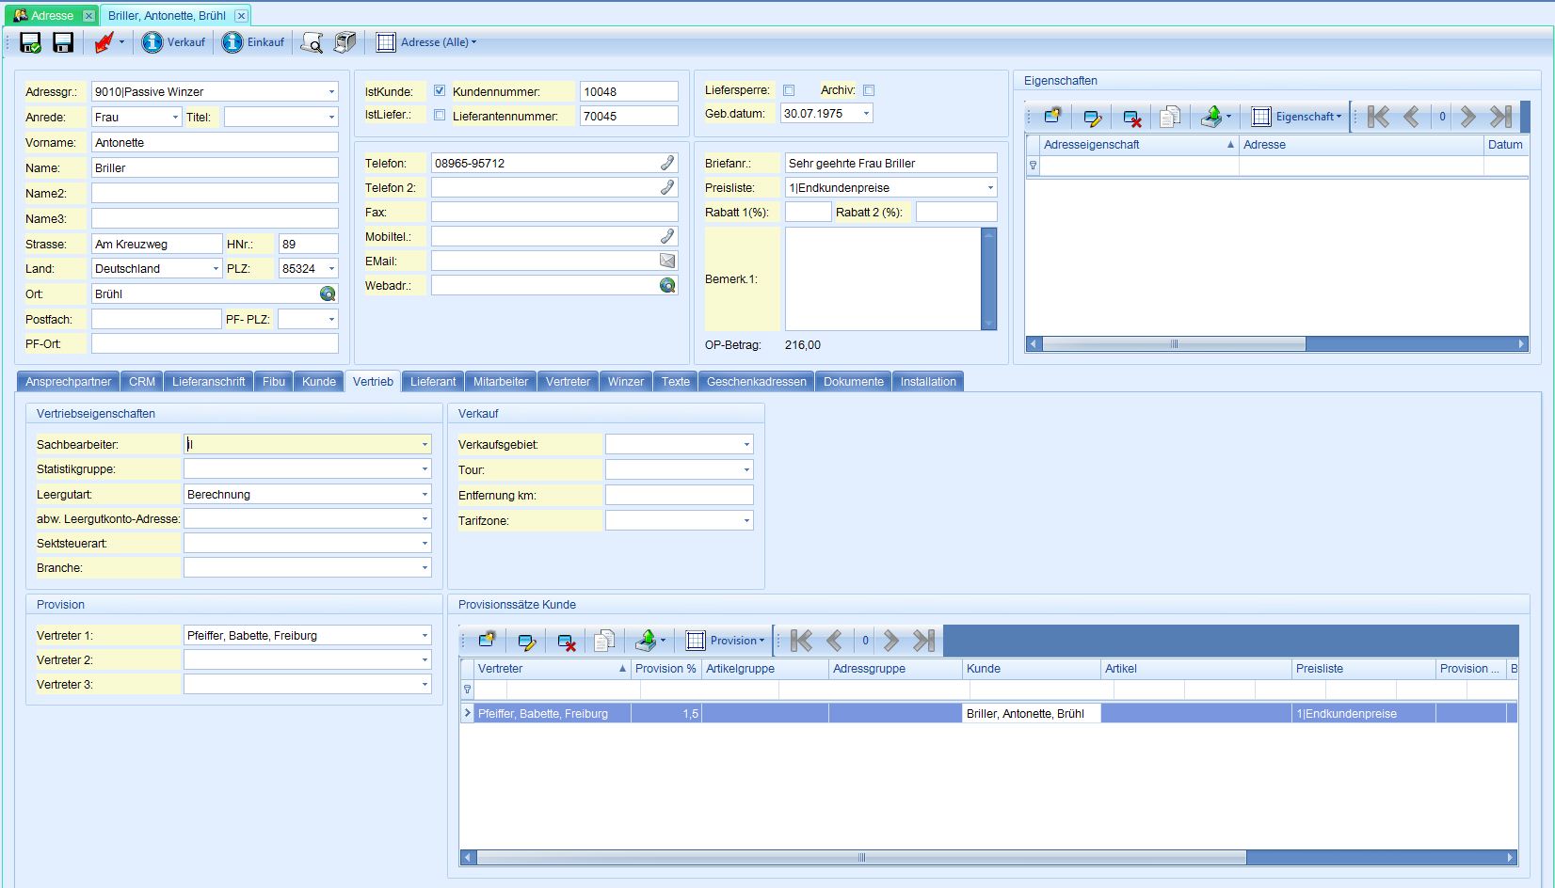This screenshot has height=888, width=1555.
Task: Click the Vorname input field
Action: tap(215, 143)
